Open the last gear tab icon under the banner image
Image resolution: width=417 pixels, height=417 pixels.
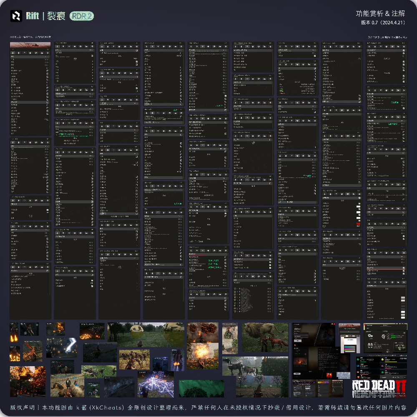pyautogui.click(x=48, y=53)
